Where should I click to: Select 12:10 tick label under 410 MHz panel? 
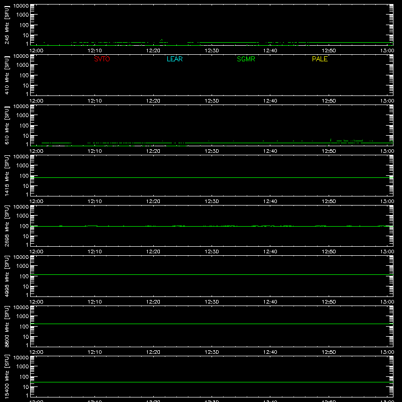click(94, 101)
